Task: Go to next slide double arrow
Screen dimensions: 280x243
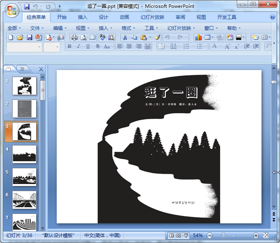Action: (274, 220)
